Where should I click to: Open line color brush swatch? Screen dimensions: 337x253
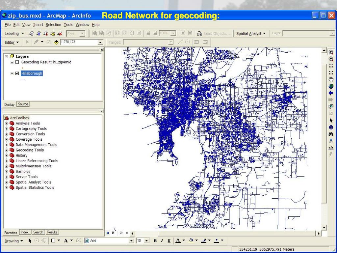click(204, 241)
